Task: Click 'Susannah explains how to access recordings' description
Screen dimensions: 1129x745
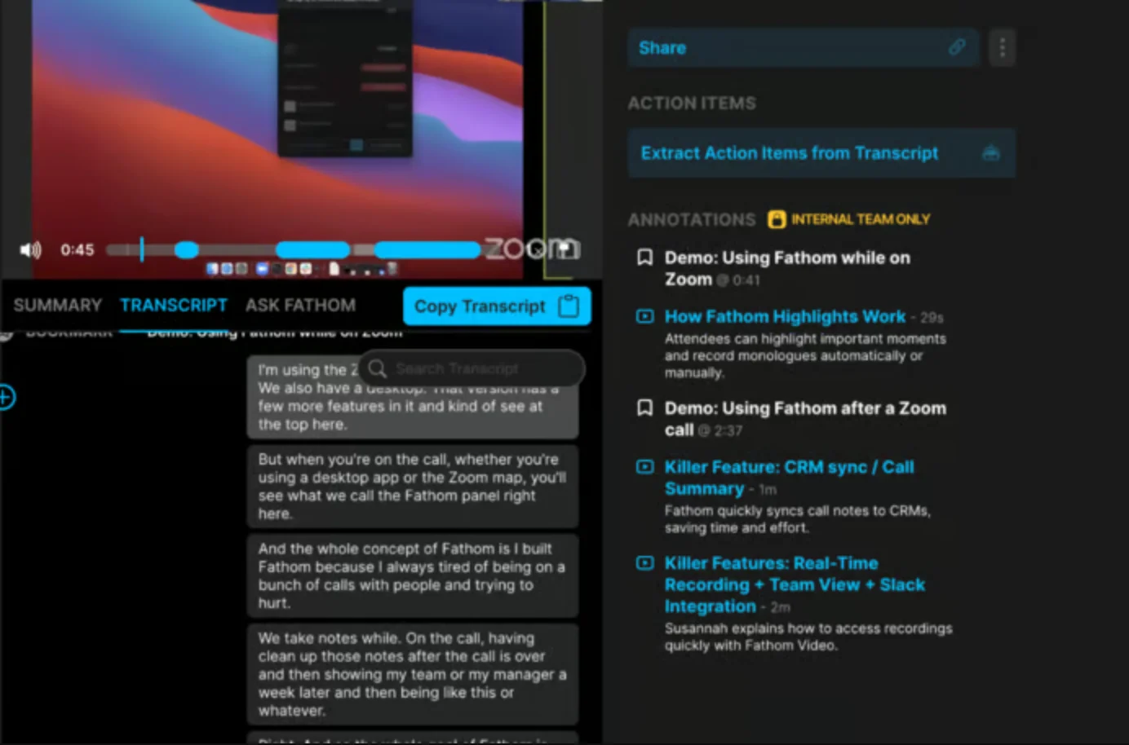Action: tap(808, 637)
